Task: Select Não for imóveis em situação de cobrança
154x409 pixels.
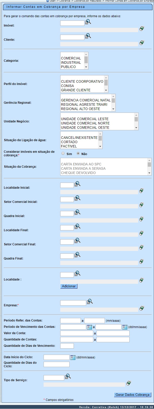Action: click(78, 153)
